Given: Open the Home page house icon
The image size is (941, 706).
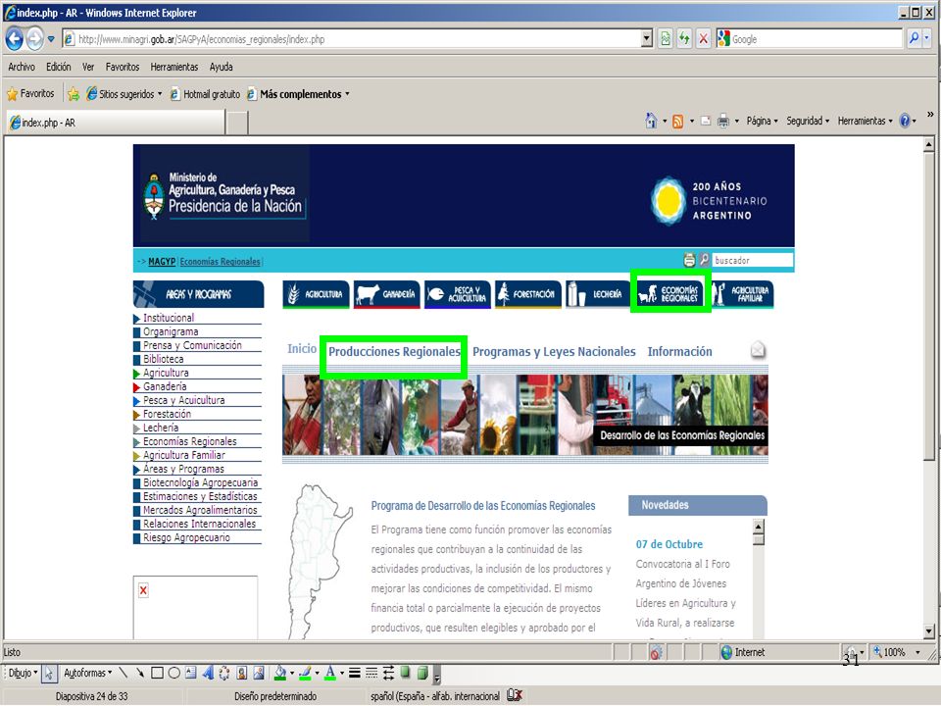Looking at the screenshot, I should pos(651,121).
